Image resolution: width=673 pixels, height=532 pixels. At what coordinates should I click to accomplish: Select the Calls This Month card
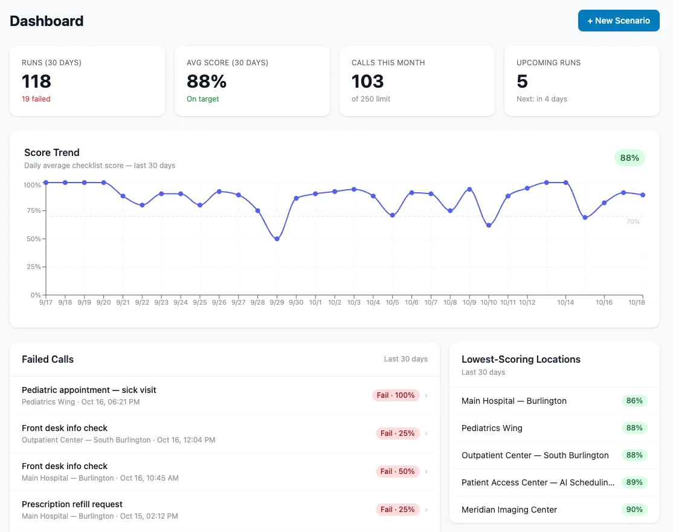(x=417, y=81)
